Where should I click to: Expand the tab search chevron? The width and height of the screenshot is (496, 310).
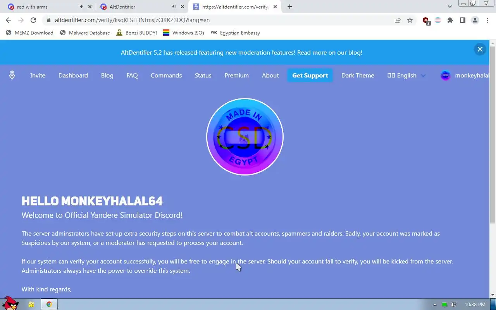[x=450, y=7]
